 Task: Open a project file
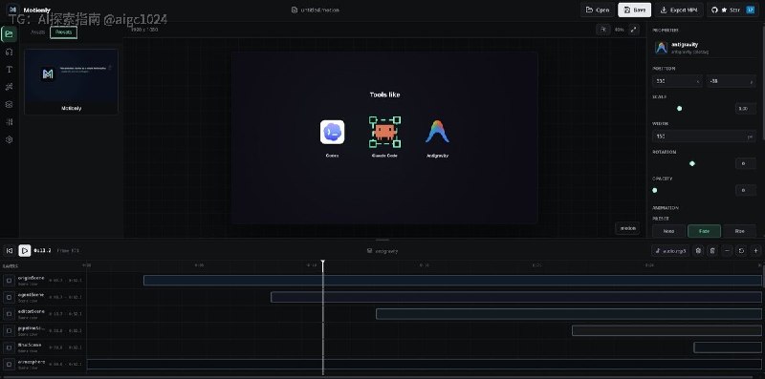click(x=598, y=10)
